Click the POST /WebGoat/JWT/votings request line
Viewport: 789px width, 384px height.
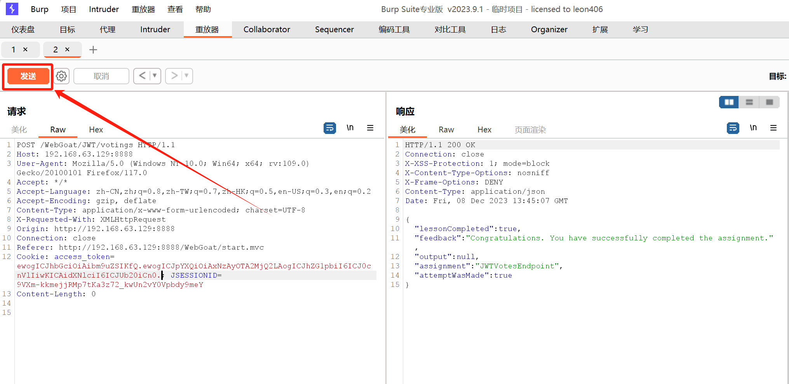click(x=96, y=145)
